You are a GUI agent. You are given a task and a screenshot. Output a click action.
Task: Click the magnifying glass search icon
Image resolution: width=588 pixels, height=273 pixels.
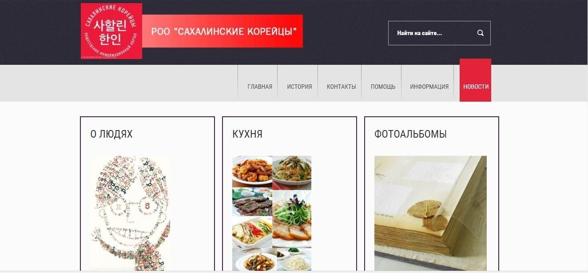point(480,33)
